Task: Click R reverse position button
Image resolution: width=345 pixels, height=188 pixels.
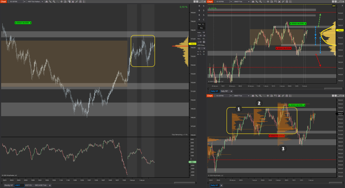Action: coord(199,20)
